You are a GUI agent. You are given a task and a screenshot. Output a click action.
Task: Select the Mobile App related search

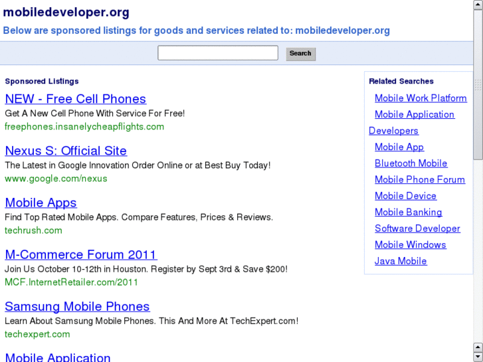(x=399, y=147)
